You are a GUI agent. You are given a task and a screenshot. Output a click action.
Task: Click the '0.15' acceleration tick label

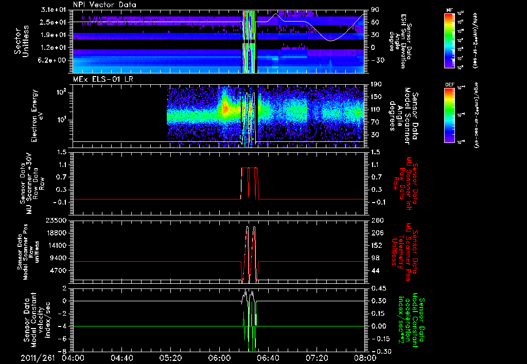pyautogui.click(x=377, y=314)
